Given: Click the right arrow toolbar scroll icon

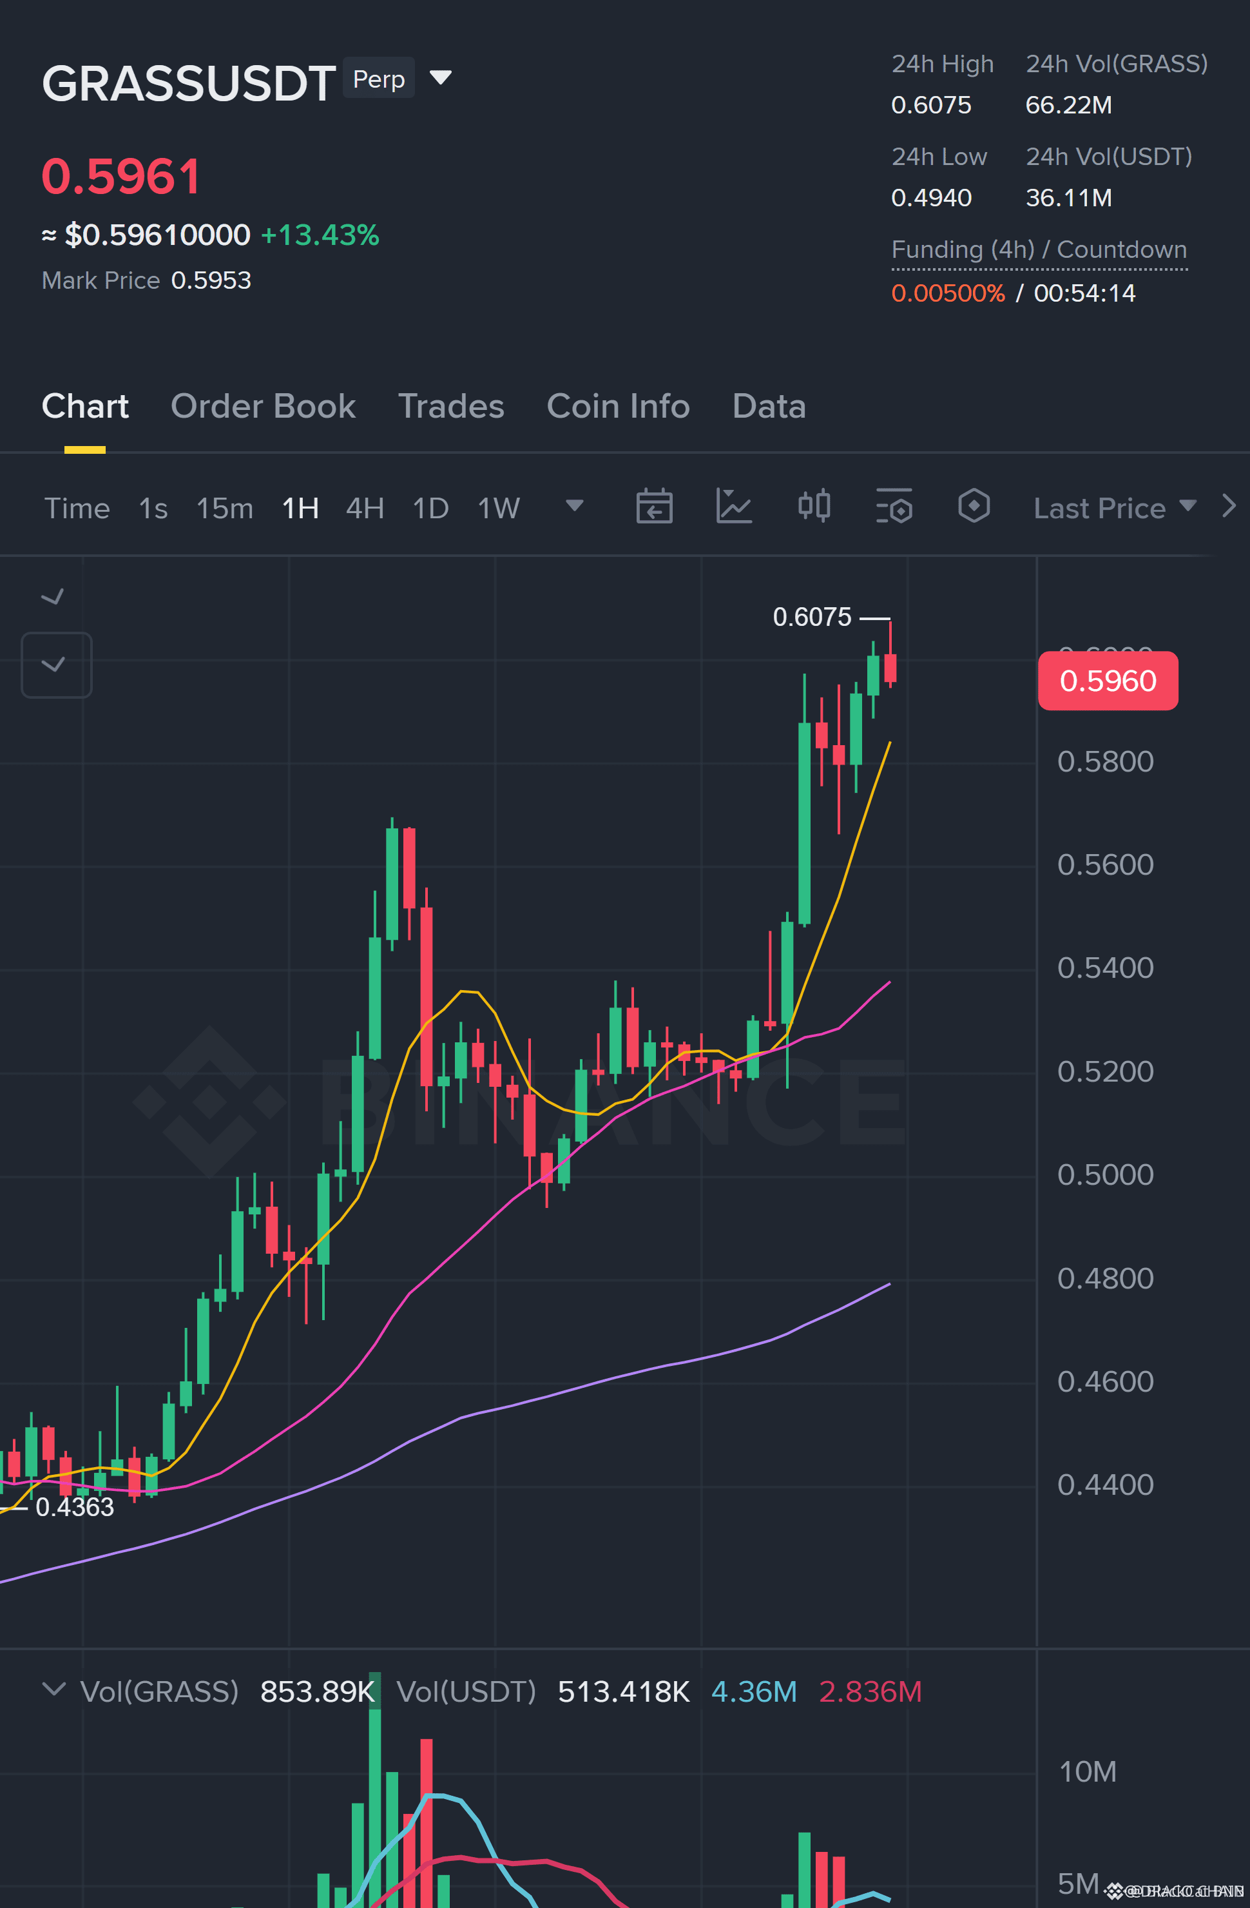Looking at the screenshot, I should [1229, 507].
